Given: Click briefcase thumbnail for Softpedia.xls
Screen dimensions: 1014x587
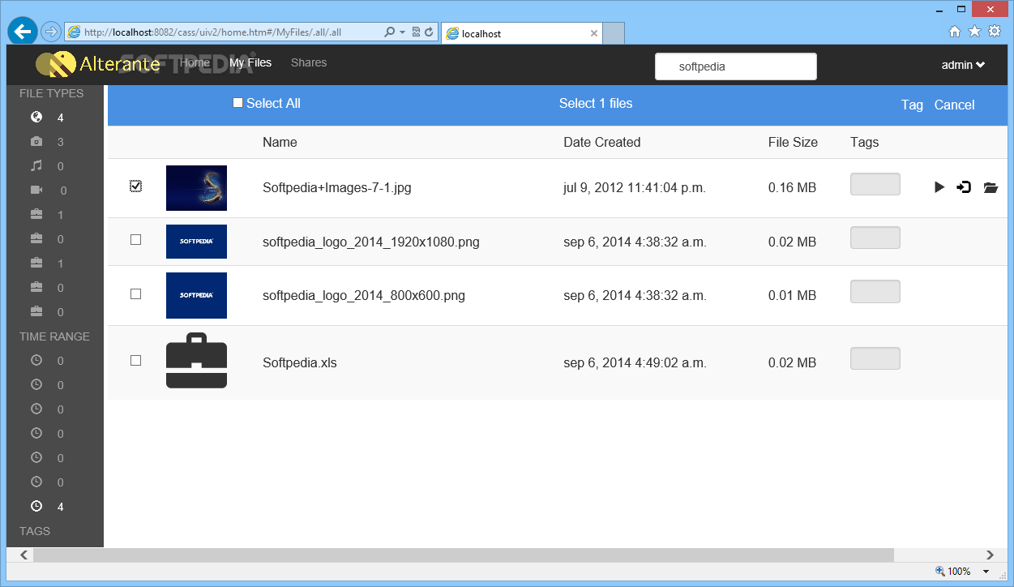Looking at the screenshot, I should point(196,361).
